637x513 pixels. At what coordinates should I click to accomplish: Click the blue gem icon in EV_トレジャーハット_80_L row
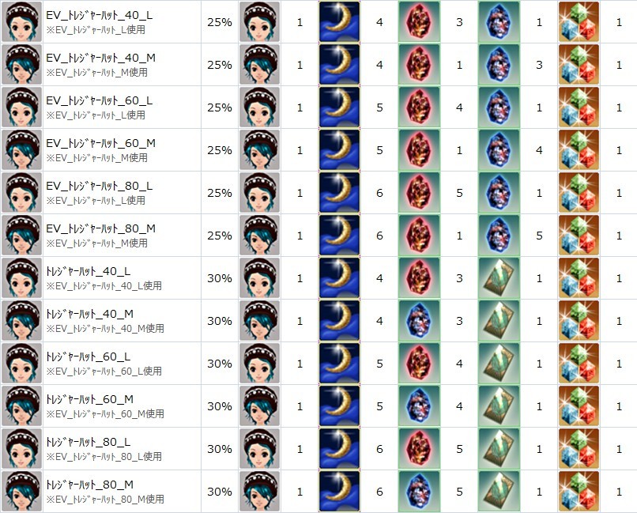[499, 193]
